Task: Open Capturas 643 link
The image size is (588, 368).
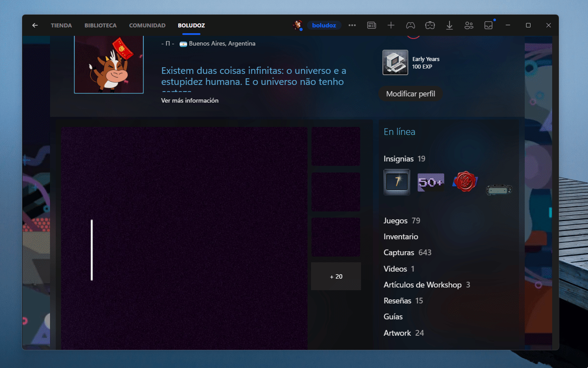Action: pyautogui.click(x=407, y=253)
